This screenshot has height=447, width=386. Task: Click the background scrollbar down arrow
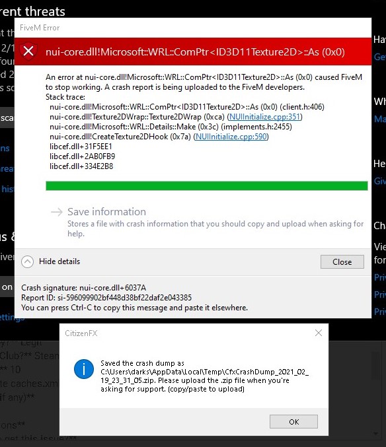pos(375,434)
